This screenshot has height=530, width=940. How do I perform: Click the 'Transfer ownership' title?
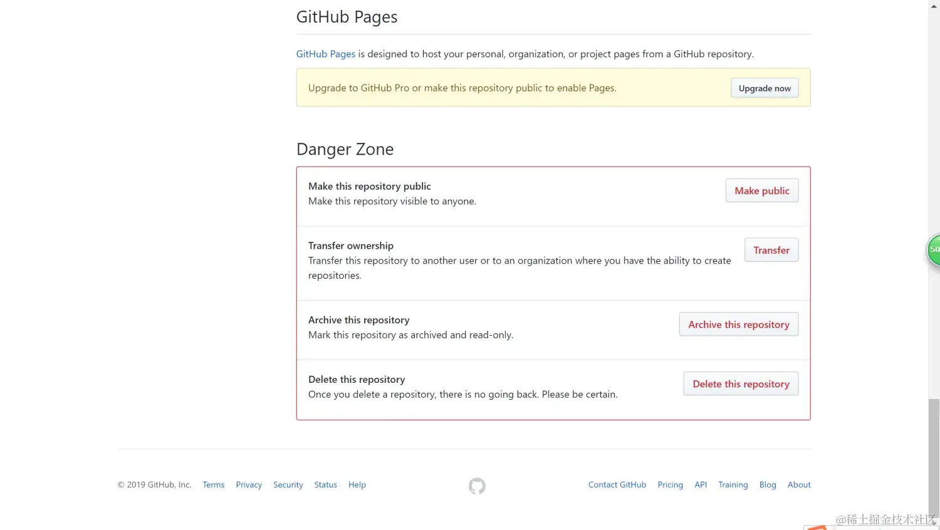click(x=351, y=246)
